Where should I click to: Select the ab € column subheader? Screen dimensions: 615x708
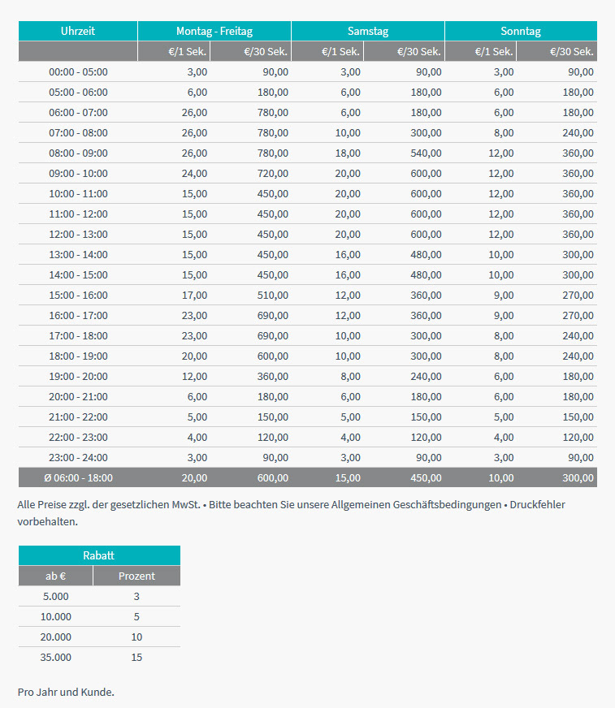[x=55, y=576]
